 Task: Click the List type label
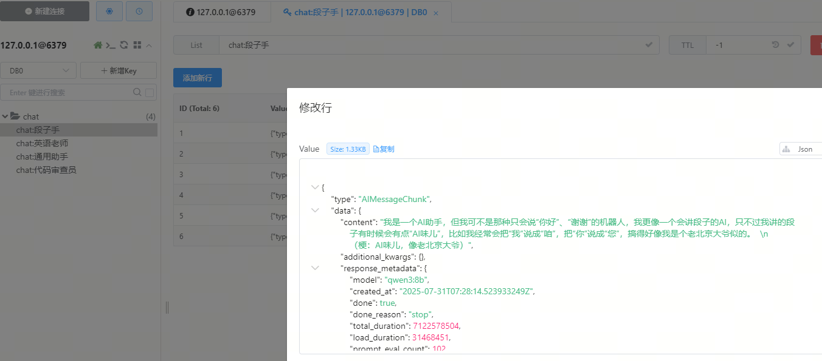(196, 45)
